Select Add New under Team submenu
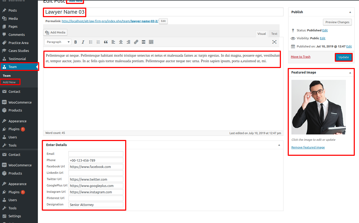Screen dimensions: 359x223 9,82
